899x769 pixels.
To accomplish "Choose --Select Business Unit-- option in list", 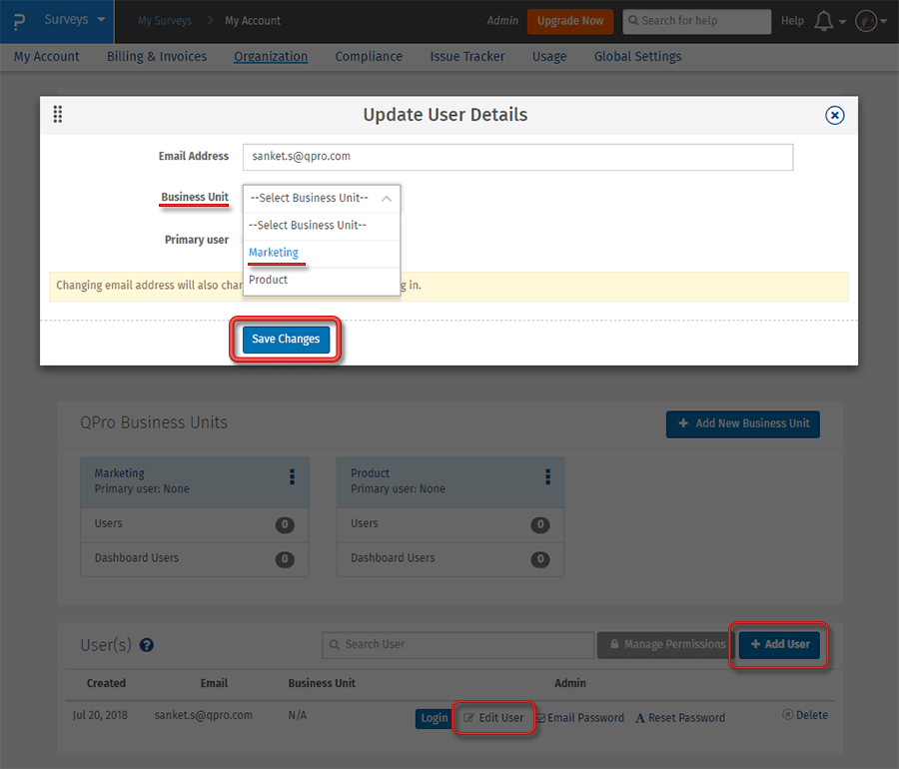I will click(x=321, y=225).
